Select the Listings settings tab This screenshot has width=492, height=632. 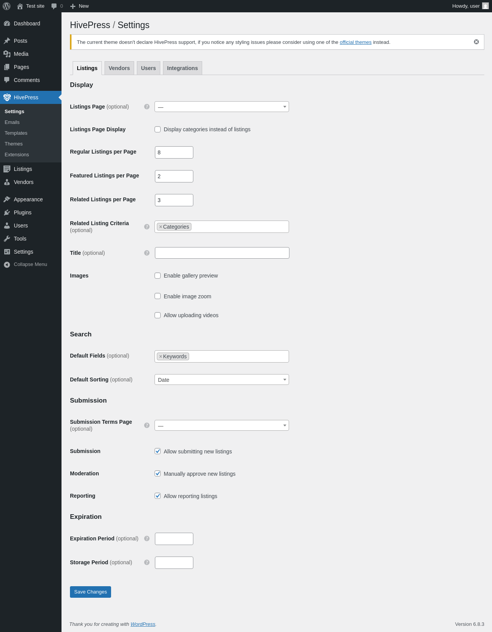[x=87, y=68]
